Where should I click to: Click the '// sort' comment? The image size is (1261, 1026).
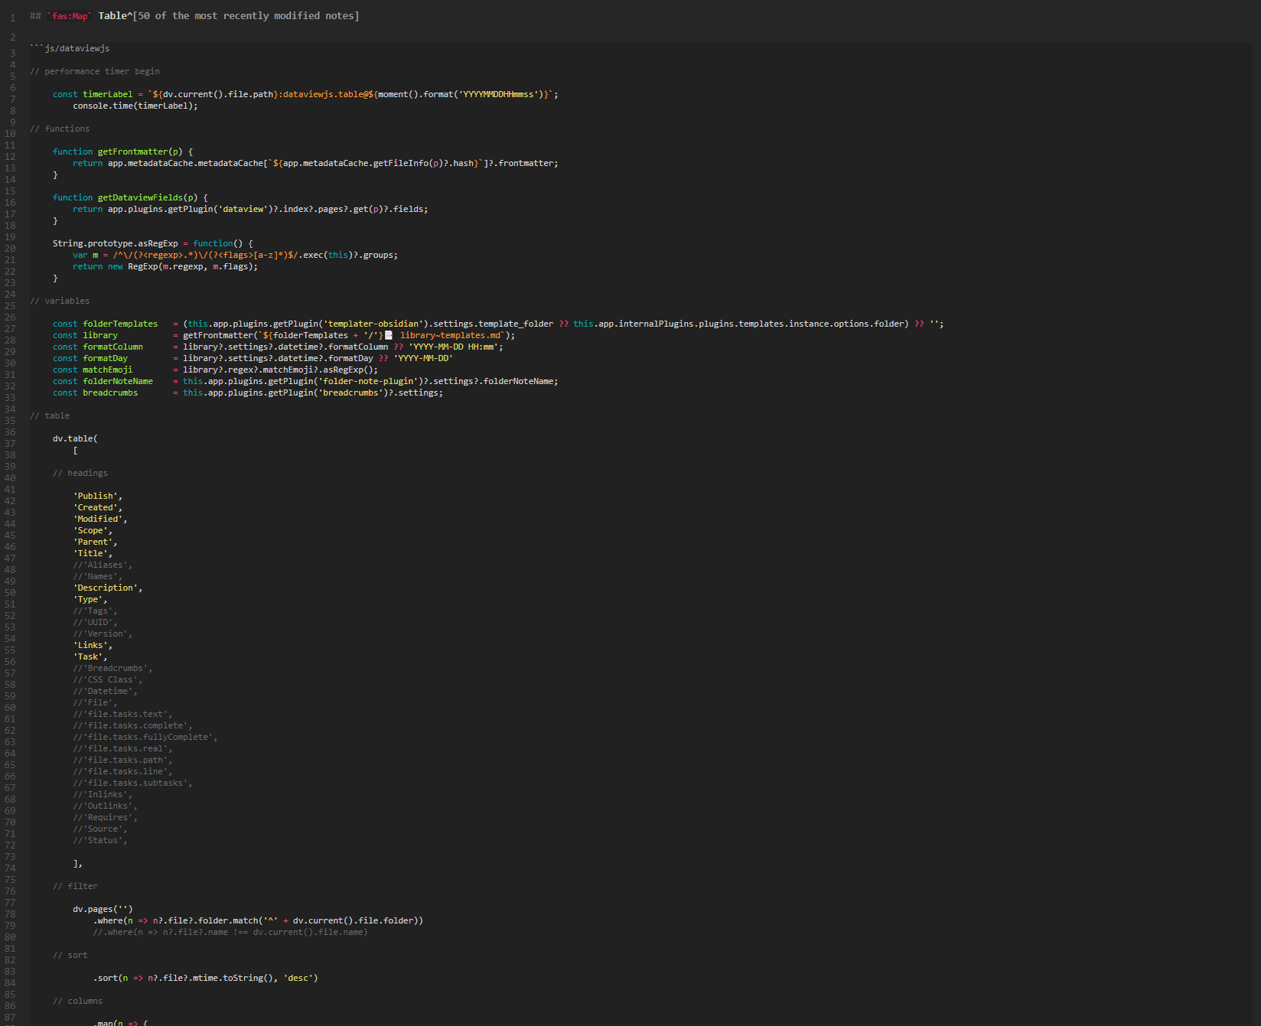pyautogui.click(x=70, y=955)
